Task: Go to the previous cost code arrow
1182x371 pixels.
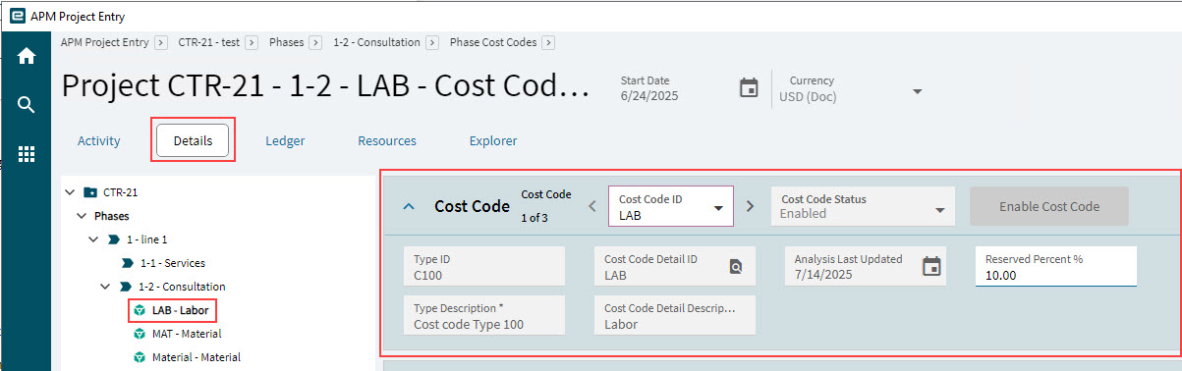Action: (591, 206)
